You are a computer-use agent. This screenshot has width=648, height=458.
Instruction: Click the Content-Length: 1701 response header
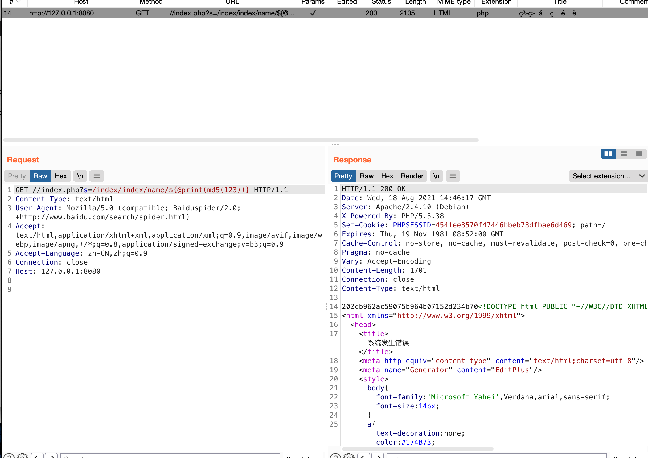pos(384,270)
